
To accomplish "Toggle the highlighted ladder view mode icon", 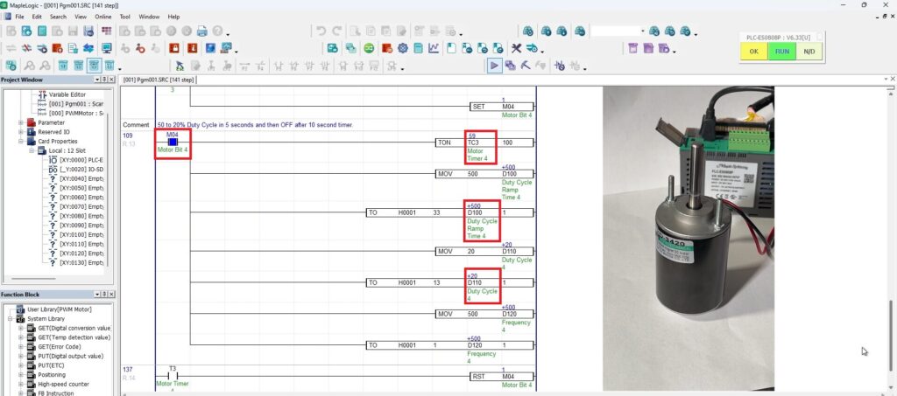I will coord(94,66).
